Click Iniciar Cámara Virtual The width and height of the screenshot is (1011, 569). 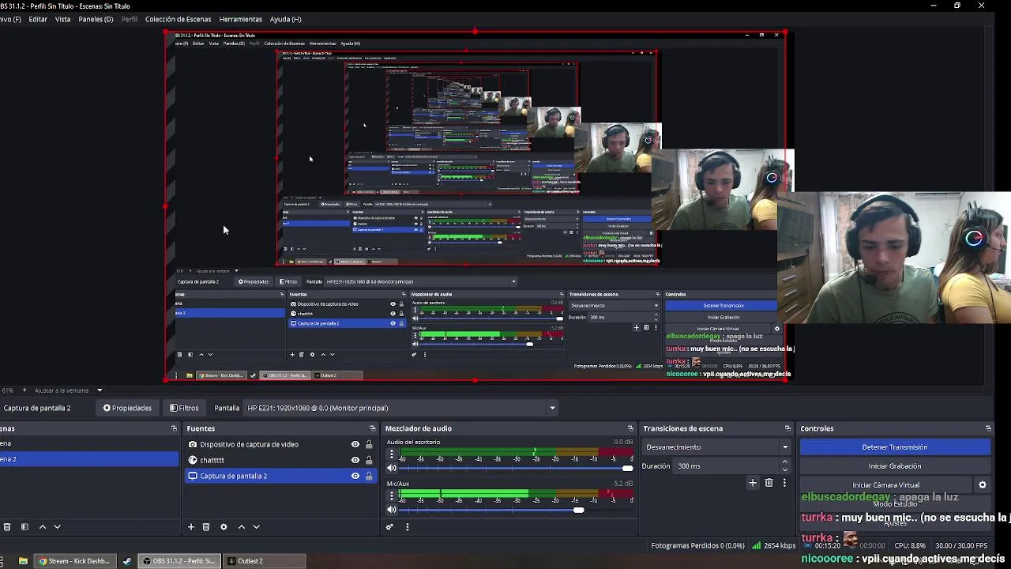coord(885,485)
